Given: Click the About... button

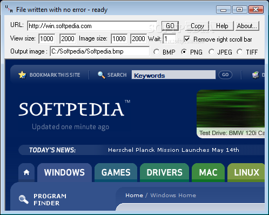Looking at the screenshot, I should (247, 26).
